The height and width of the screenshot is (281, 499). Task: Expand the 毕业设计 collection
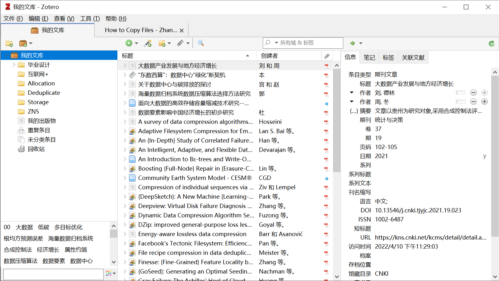(14, 65)
